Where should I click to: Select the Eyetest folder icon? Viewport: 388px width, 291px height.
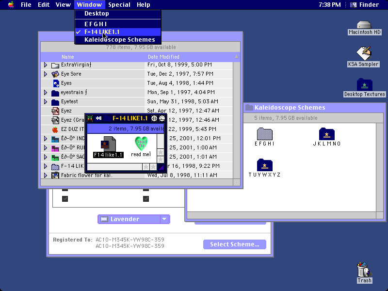(x=55, y=102)
